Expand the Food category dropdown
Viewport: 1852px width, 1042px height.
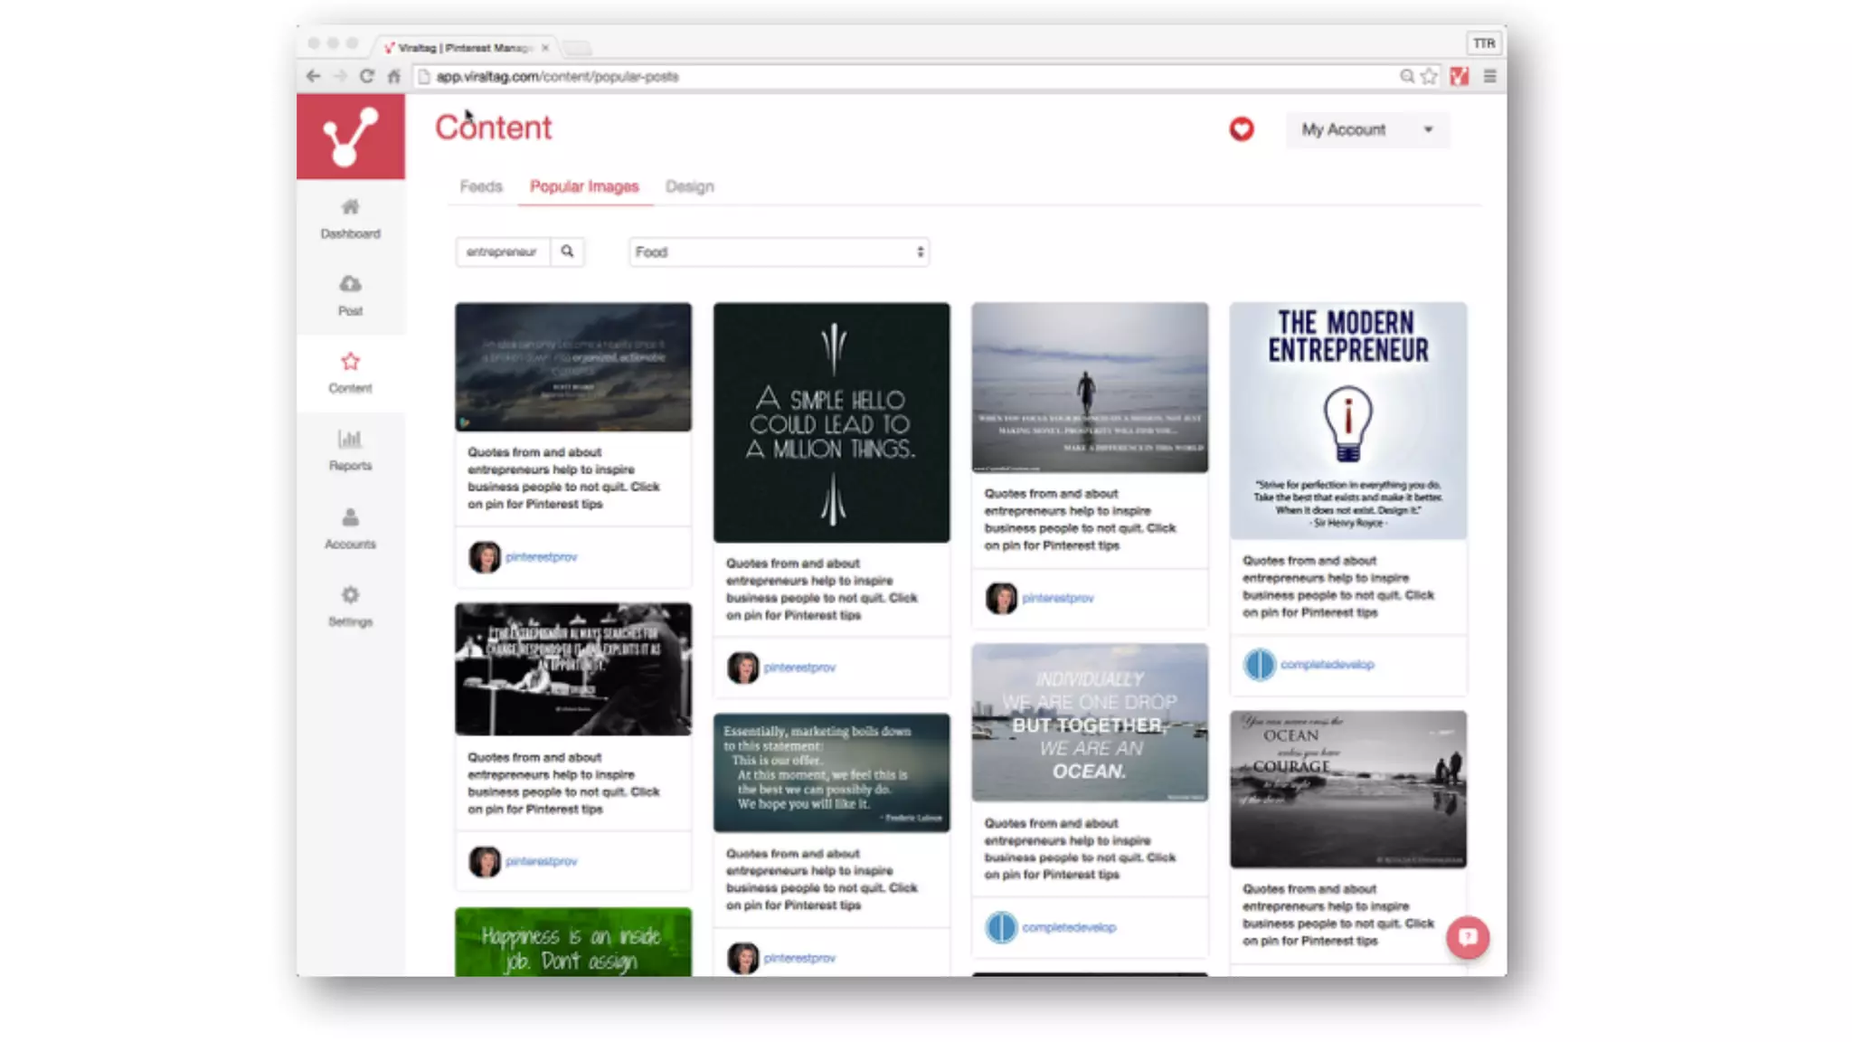click(779, 252)
